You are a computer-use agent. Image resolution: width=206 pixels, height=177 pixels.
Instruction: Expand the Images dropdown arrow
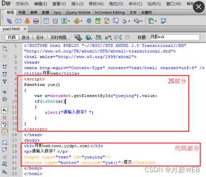pos(69,21)
